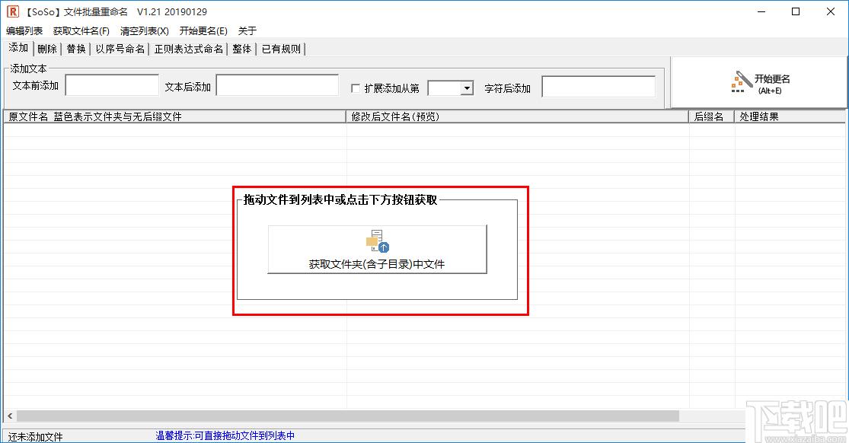The image size is (849, 443).
Task: Enable the 扩展添加从第 checkbox
Action: [x=356, y=88]
